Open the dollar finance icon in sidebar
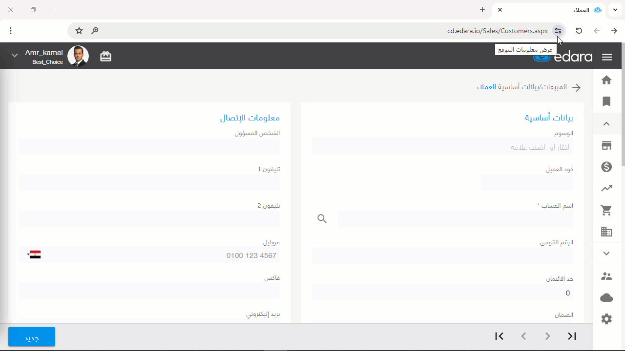This screenshot has width=625, height=351. (606, 167)
